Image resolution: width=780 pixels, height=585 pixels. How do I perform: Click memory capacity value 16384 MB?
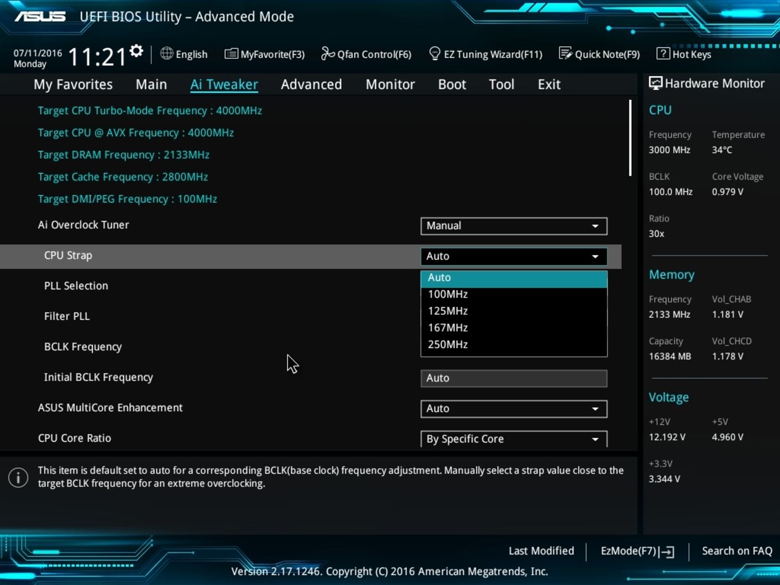point(670,356)
